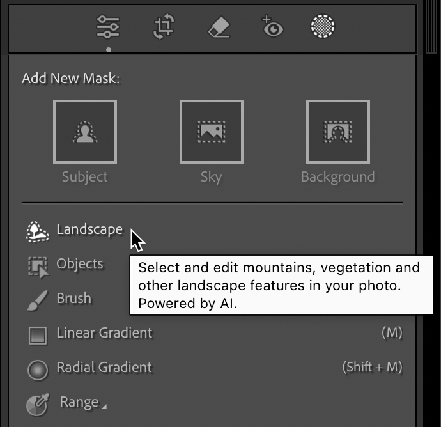Click the Radial Gradient icon

coord(38,370)
